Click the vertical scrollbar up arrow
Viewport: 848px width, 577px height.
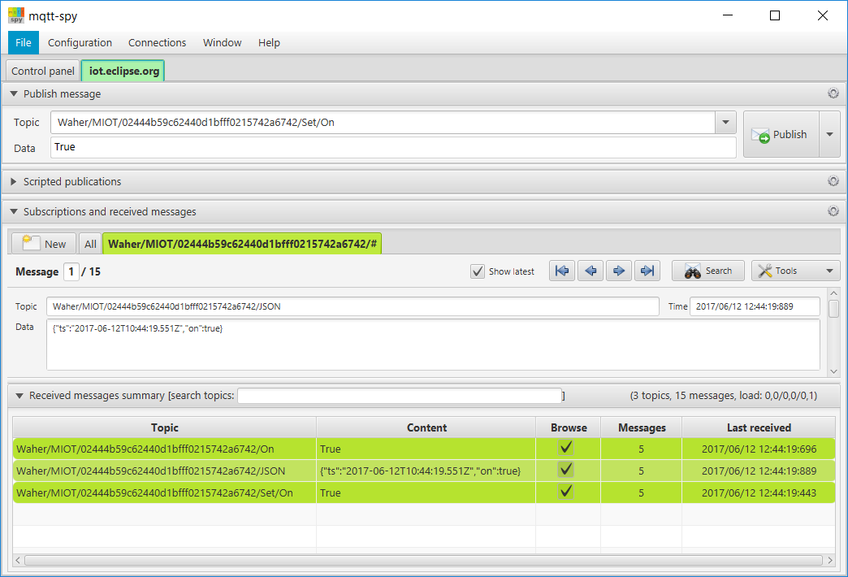(x=833, y=293)
